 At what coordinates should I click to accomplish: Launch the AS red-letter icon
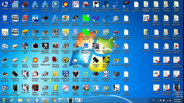[x=55, y=48]
